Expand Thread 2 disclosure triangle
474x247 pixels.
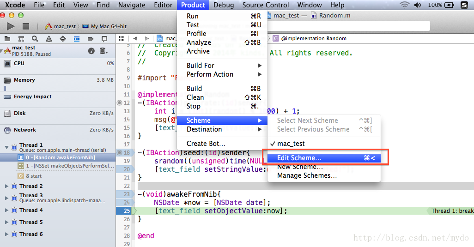6,186
